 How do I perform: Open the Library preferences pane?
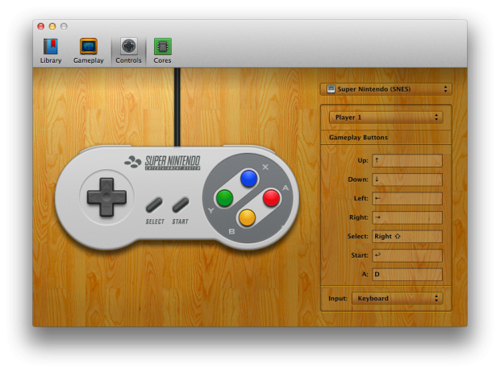coord(51,51)
